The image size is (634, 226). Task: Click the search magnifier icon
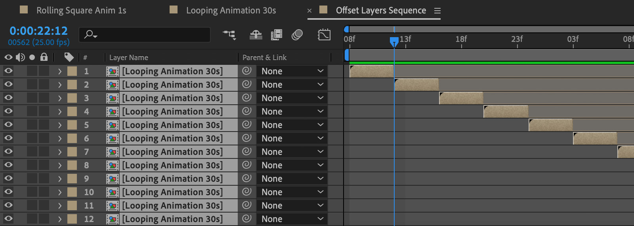coord(91,35)
